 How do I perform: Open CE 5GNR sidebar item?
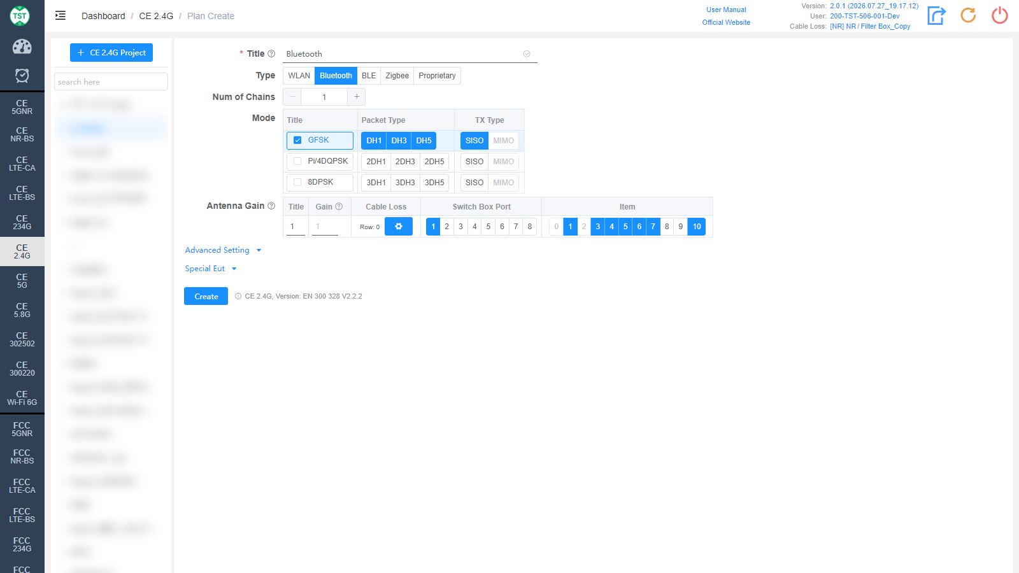point(22,107)
